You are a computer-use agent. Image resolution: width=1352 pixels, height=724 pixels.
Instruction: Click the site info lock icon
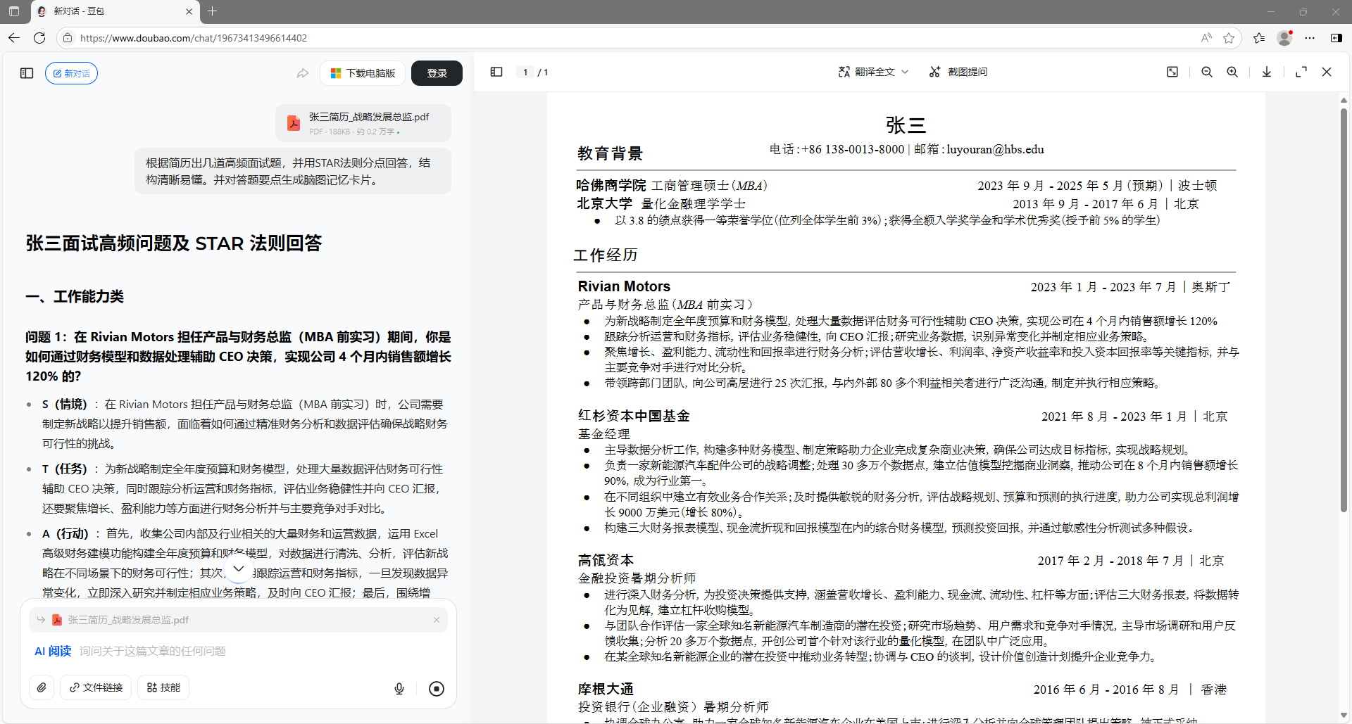(68, 38)
